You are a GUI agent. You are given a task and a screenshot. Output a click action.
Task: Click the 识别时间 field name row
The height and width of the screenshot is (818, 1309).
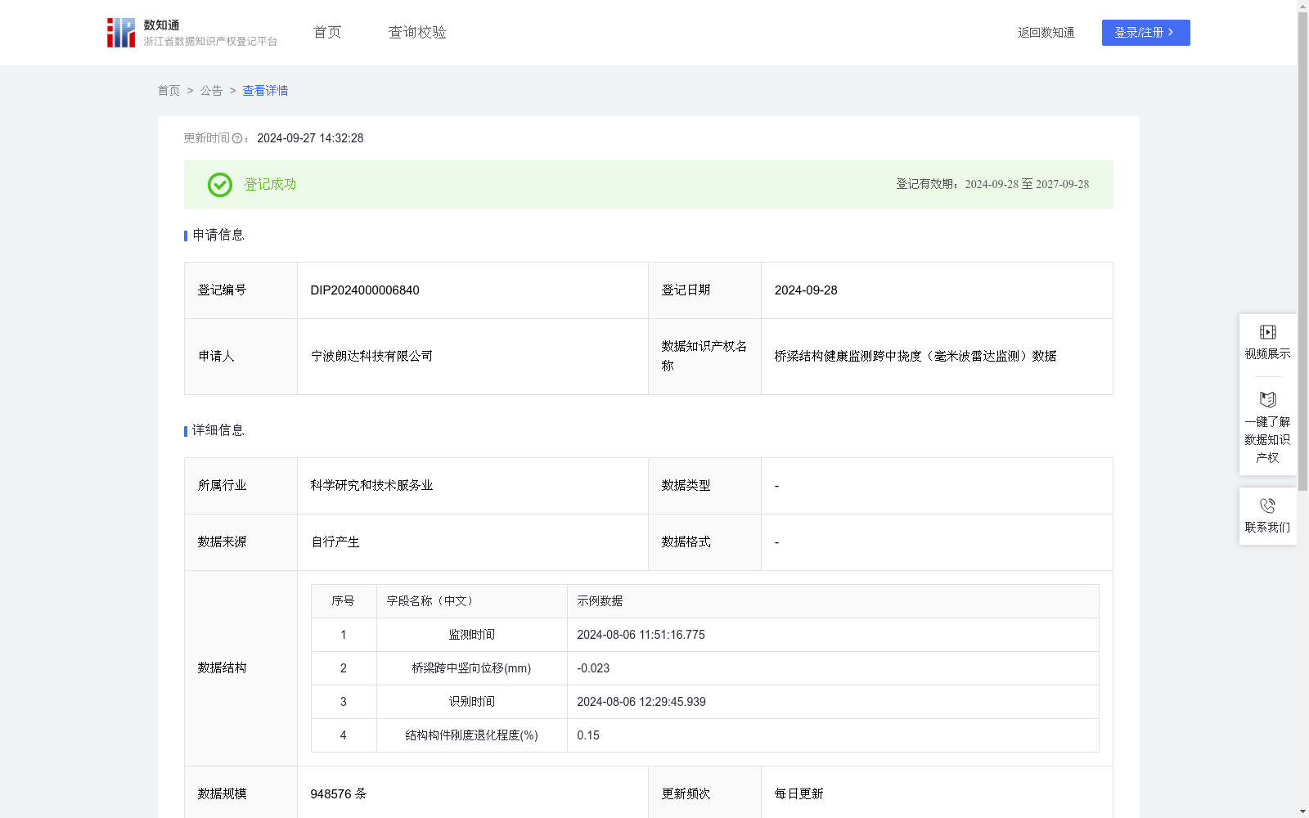coord(472,702)
